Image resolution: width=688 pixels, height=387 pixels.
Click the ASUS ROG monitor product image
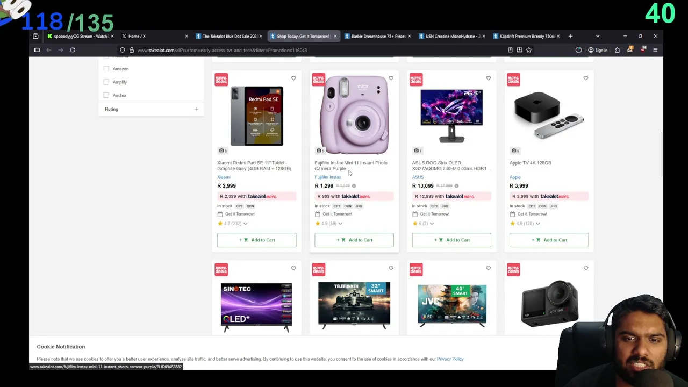(x=451, y=116)
